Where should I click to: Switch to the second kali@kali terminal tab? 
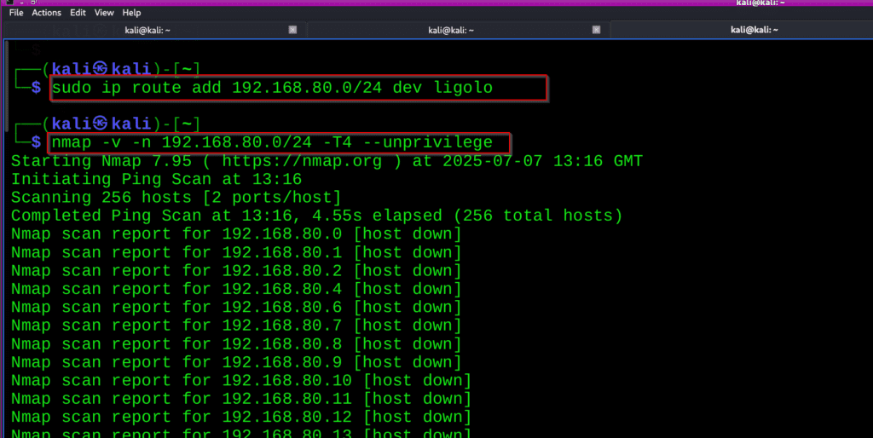click(451, 30)
